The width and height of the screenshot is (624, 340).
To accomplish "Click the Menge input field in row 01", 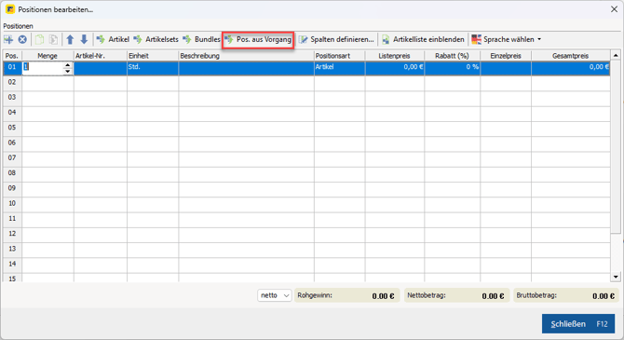I will coord(44,67).
